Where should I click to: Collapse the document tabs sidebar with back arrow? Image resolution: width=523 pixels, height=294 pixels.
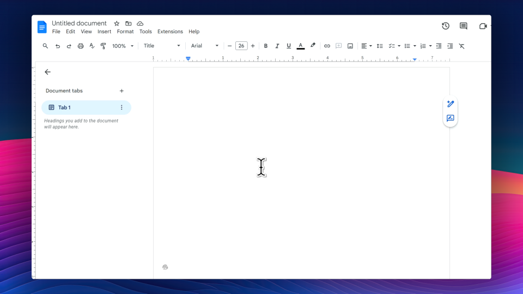(x=48, y=72)
